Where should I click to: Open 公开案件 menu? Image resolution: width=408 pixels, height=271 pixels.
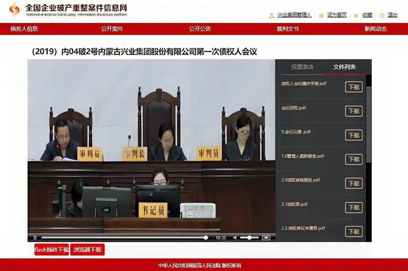tap(112, 29)
